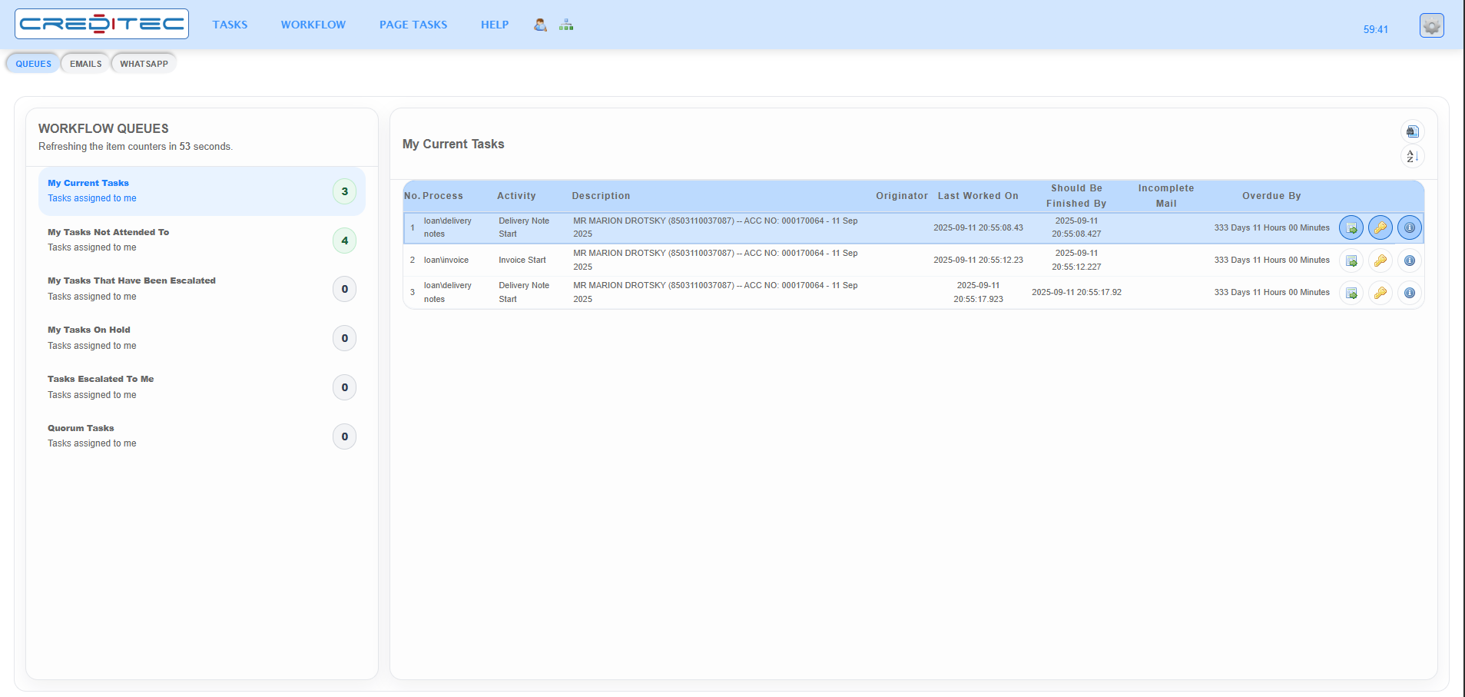Open task 1 with the form-arrow icon
Screen dimensions: 1465x697
coord(1351,227)
